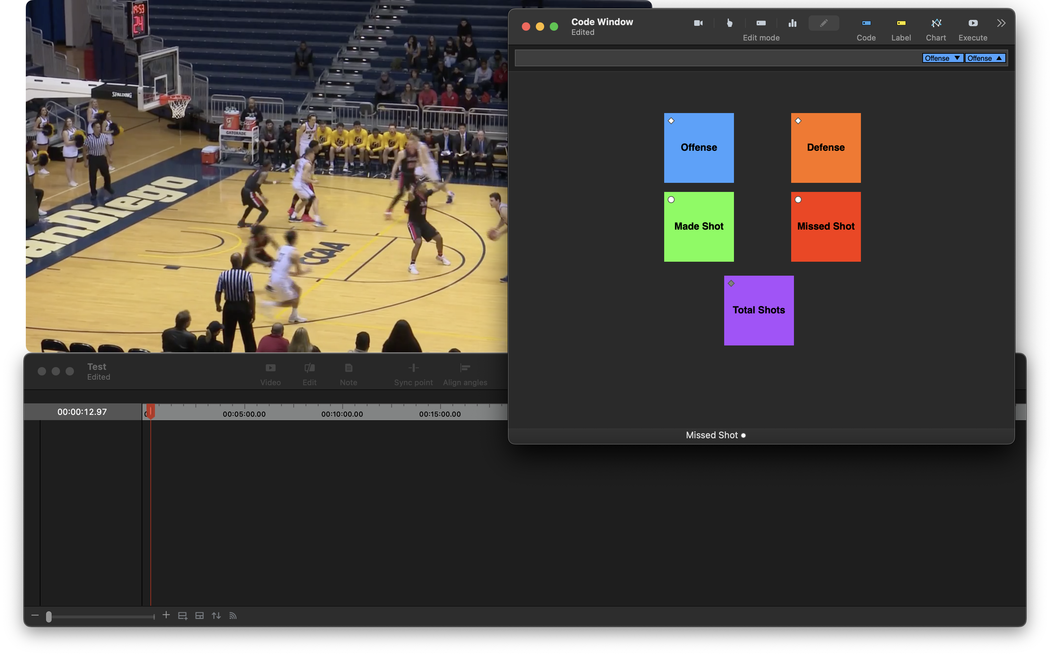Click Sync point in timeline toolbar

coord(413,375)
